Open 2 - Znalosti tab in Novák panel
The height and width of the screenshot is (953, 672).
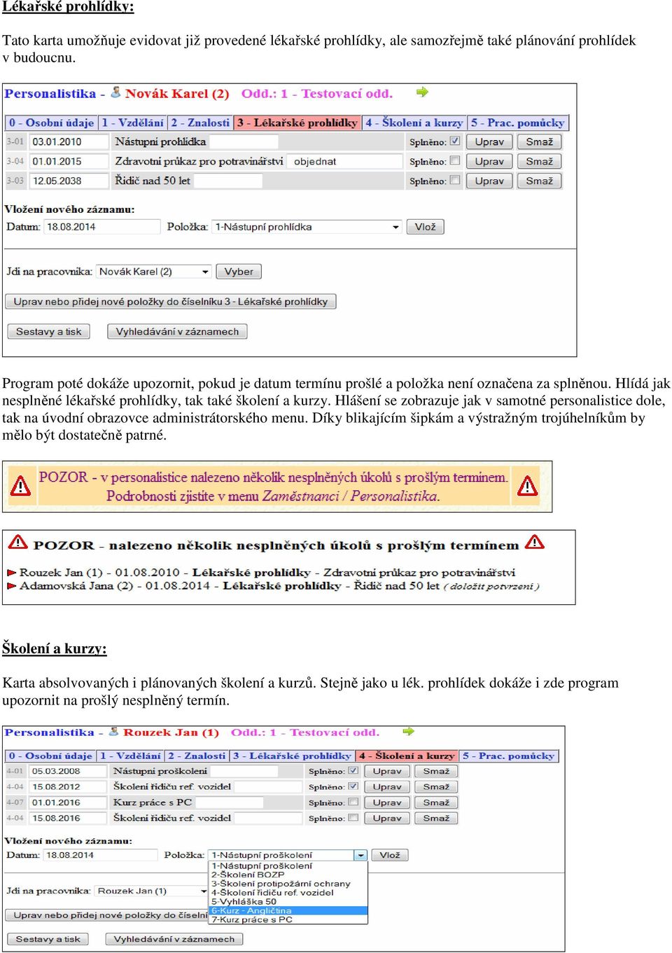click(x=199, y=123)
